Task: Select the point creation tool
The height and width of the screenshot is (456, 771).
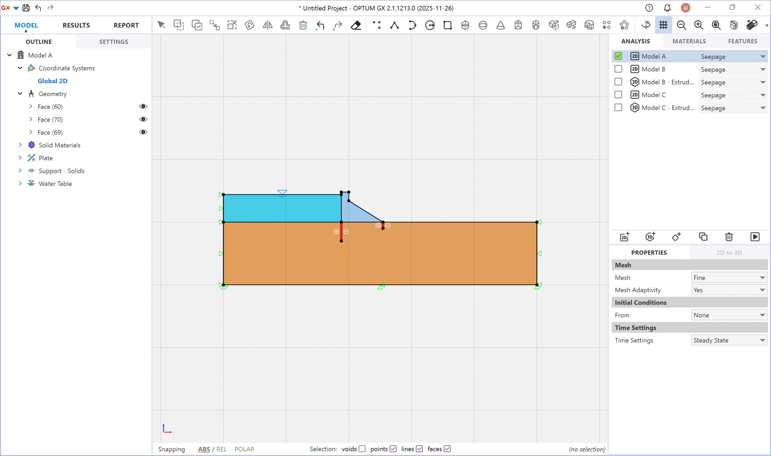Action: pyautogui.click(x=377, y=25)
